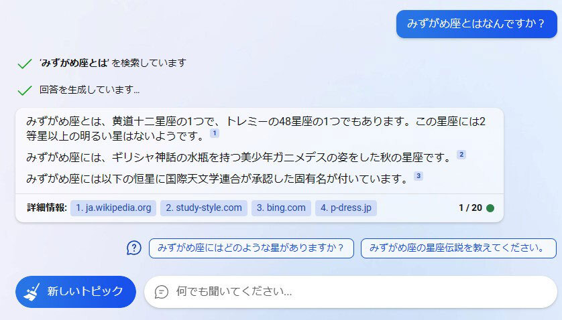Open the 2. study-style.com source link

point(204,208)
